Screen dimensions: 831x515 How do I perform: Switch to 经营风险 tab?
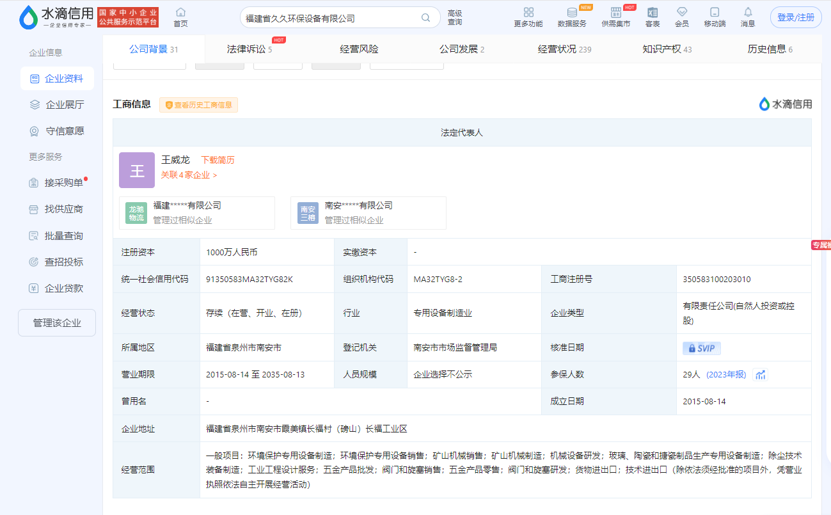359,49
